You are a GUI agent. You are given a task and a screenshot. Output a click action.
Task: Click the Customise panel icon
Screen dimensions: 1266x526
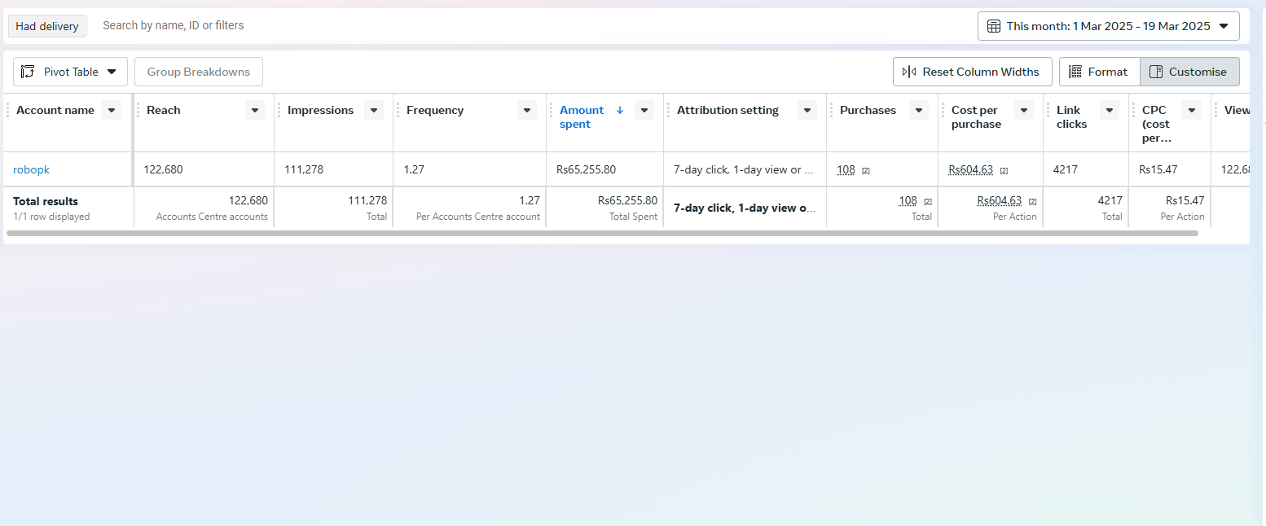pyautogui.click(x=1155, y=72)
